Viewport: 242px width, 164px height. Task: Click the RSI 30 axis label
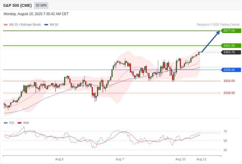[x=225, y=150]
